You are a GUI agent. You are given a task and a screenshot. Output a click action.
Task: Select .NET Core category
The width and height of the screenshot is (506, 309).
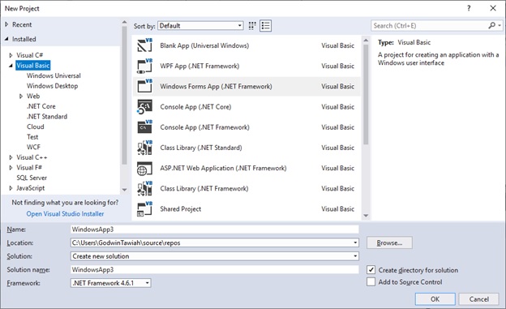click(x=41, y=106)
